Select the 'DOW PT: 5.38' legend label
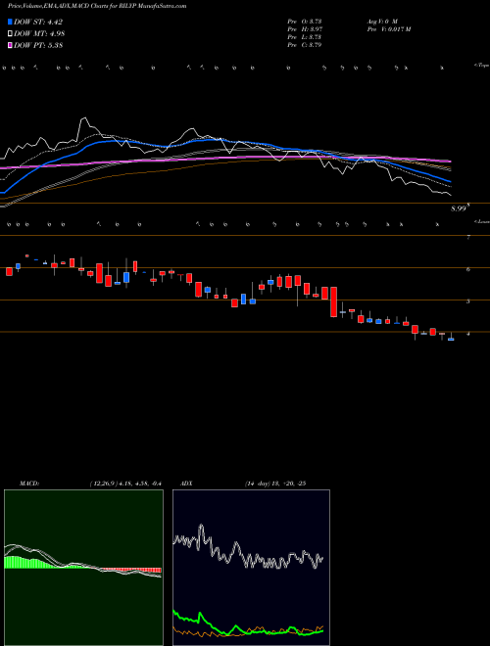The image size is (490, 646). 38,46
